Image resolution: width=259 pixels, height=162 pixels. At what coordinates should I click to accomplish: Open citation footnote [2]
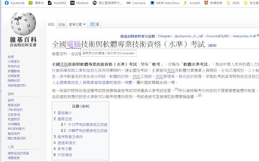[x=200, y=95]
